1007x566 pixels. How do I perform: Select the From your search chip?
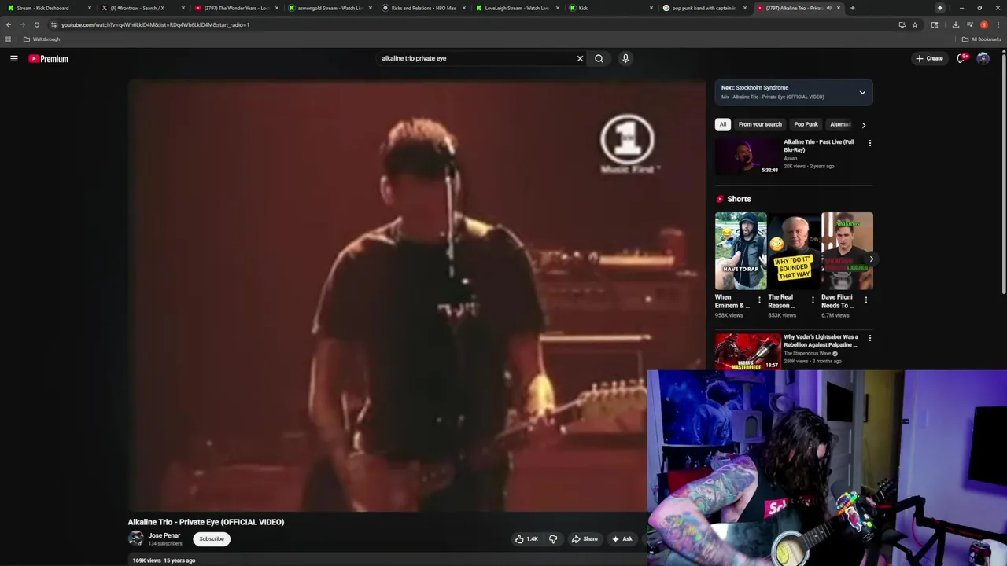coord(760,124)
